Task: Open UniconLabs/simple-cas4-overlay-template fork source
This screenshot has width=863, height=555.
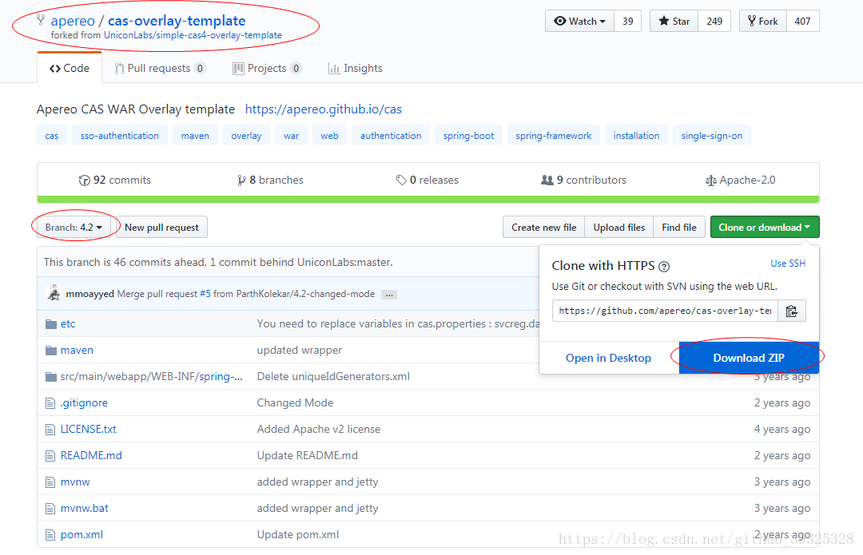Action: point(193,35)
